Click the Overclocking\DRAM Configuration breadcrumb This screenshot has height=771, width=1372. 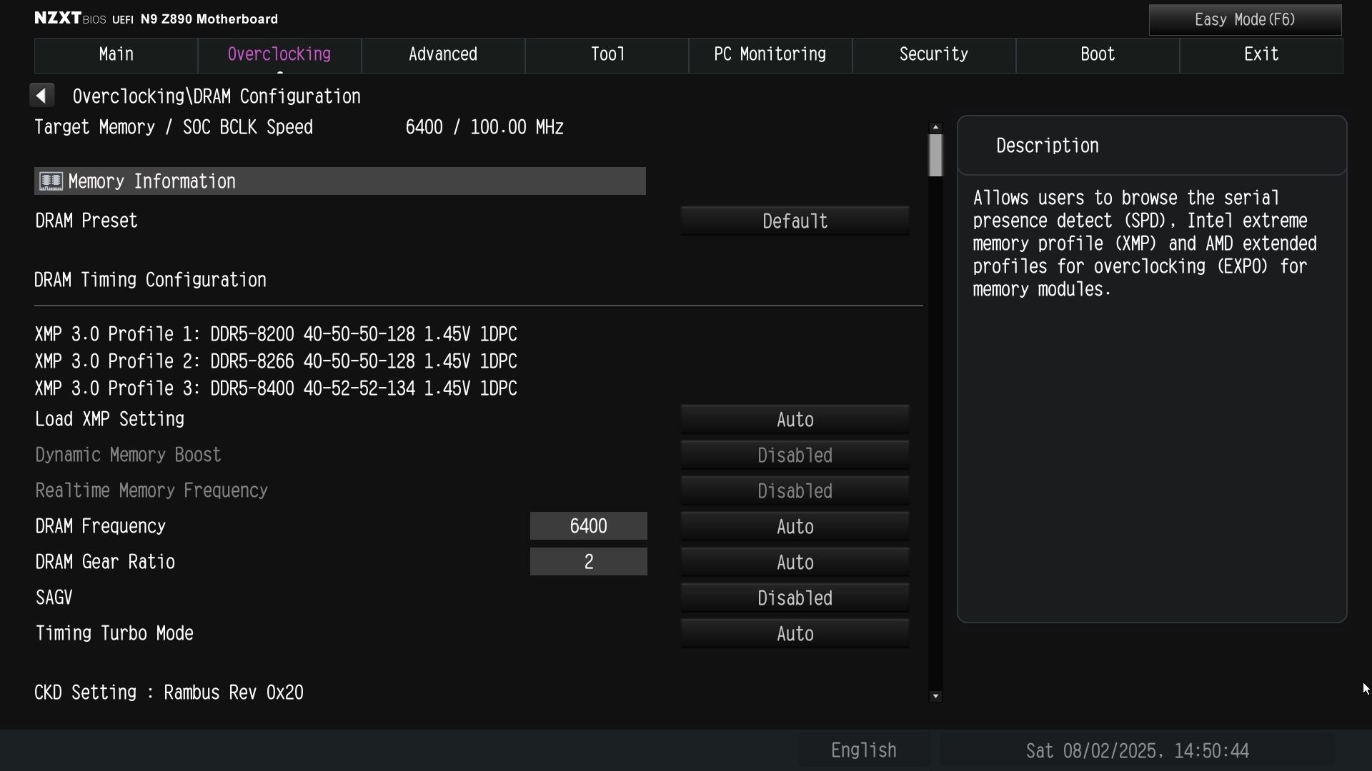(x=217, y=96)
